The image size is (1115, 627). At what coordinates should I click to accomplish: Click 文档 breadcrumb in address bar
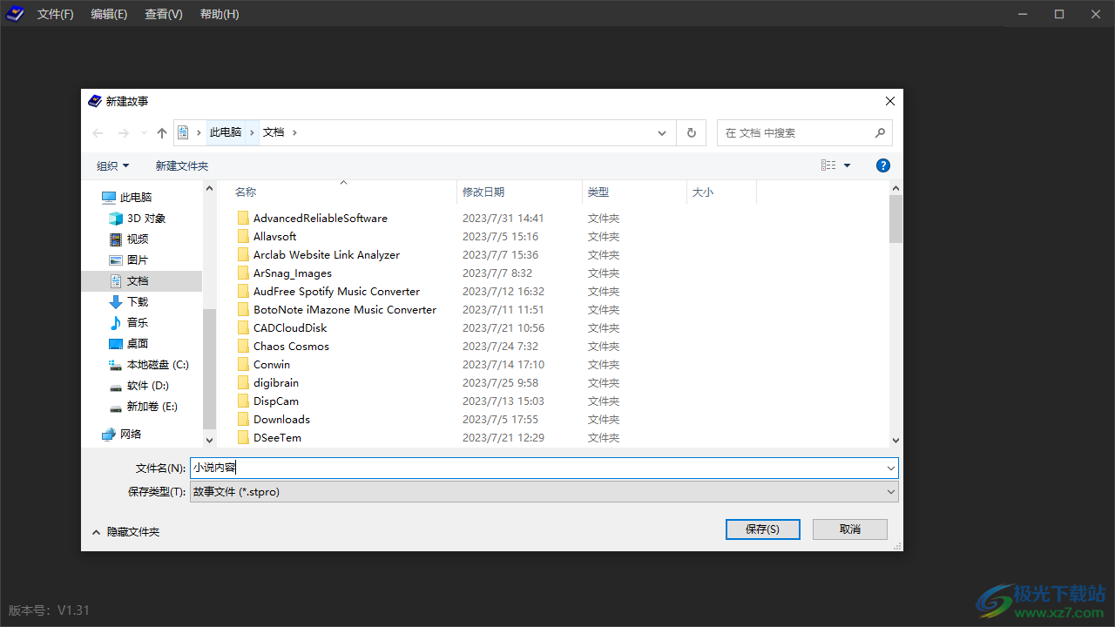274,132
